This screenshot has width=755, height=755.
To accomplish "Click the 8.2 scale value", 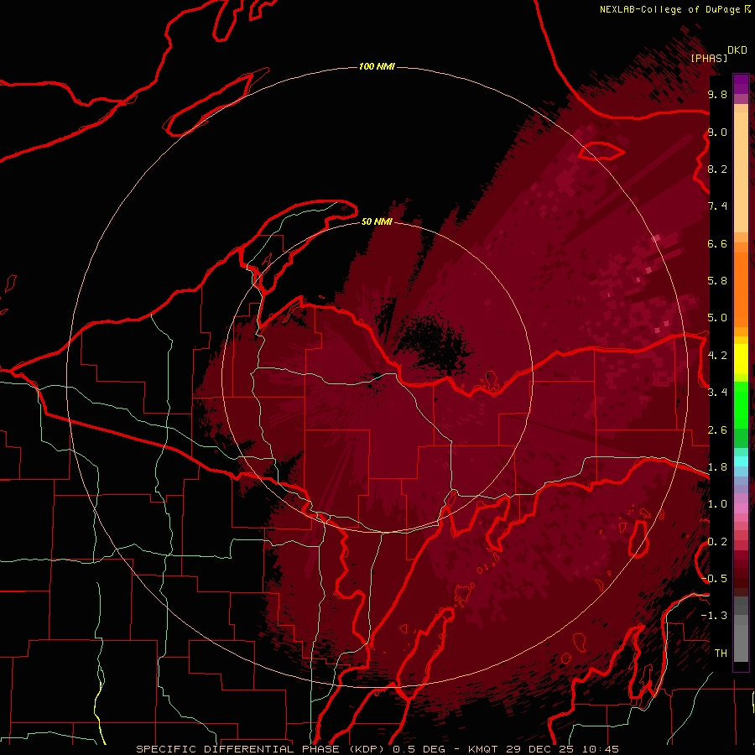I will tap(717, 169).
